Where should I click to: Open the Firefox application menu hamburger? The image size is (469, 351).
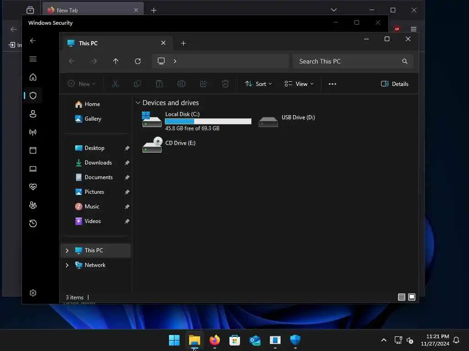click(414, 29)
